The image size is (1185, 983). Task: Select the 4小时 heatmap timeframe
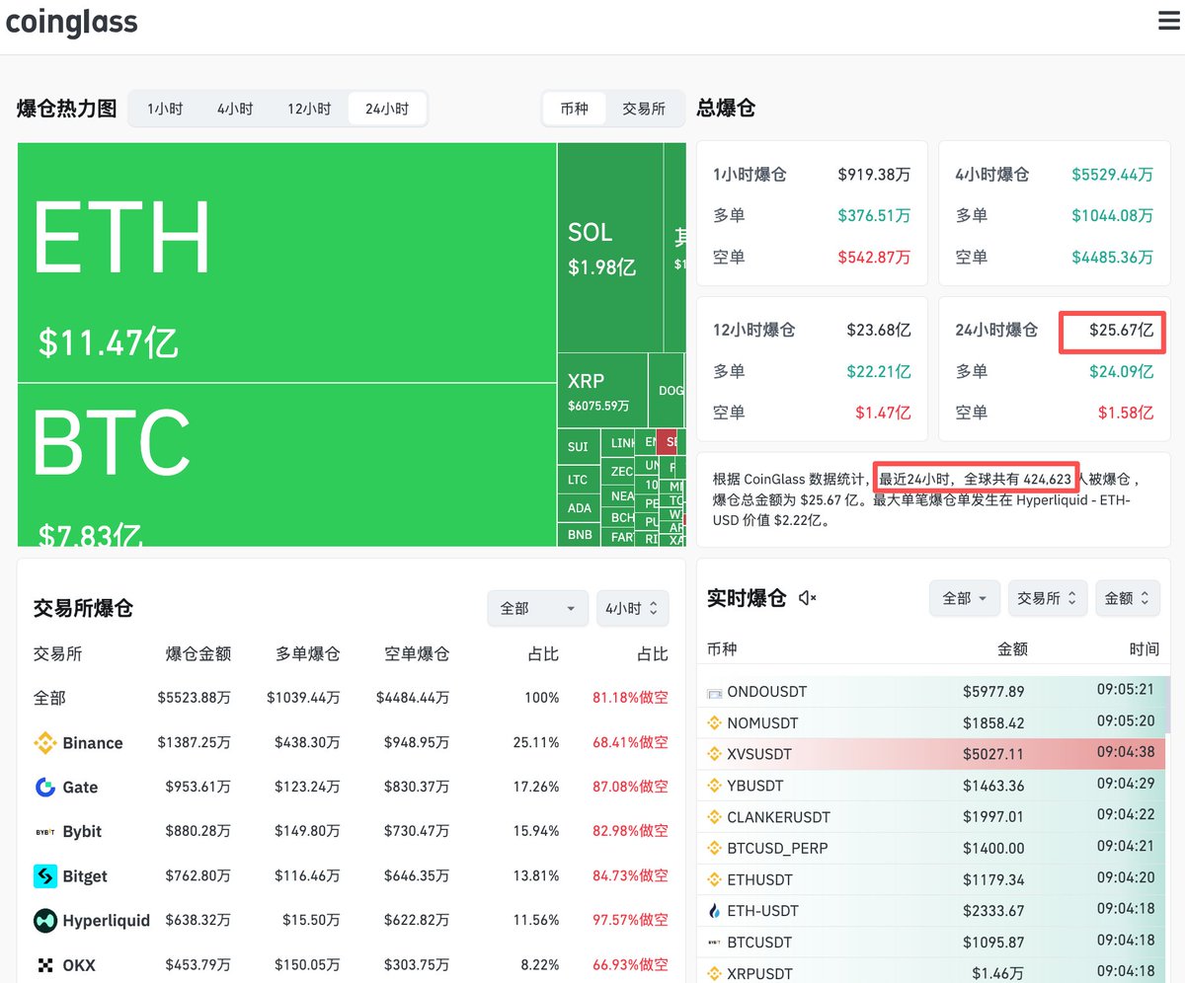pyautogui.click(x=235, y=109)
